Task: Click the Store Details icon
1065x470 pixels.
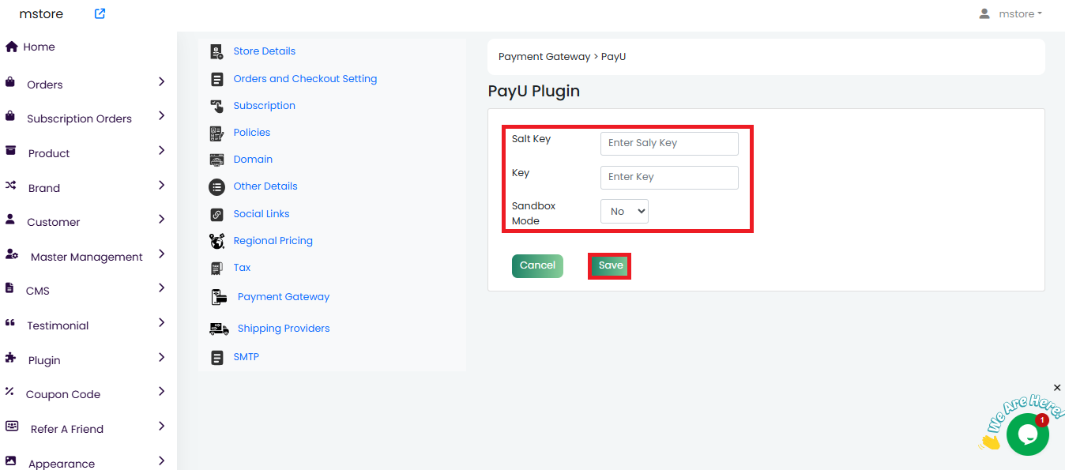Action: 216,51
